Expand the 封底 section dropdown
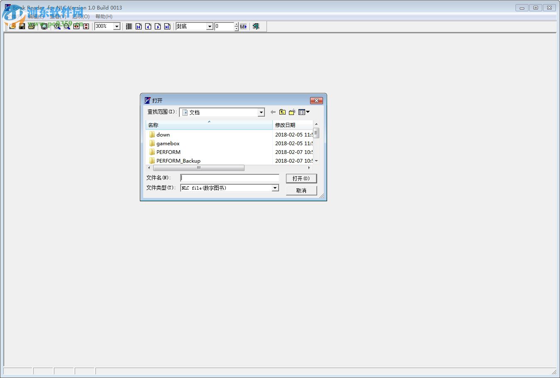 [x=210, y=26]
